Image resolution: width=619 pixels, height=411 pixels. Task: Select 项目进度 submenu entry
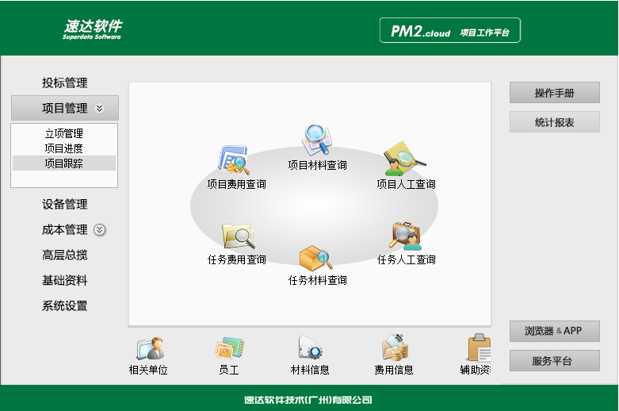64,148
